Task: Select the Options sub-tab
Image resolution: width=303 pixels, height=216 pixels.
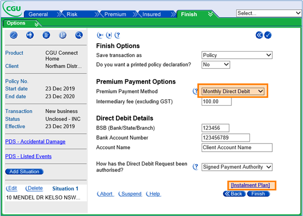Action: 16,23
